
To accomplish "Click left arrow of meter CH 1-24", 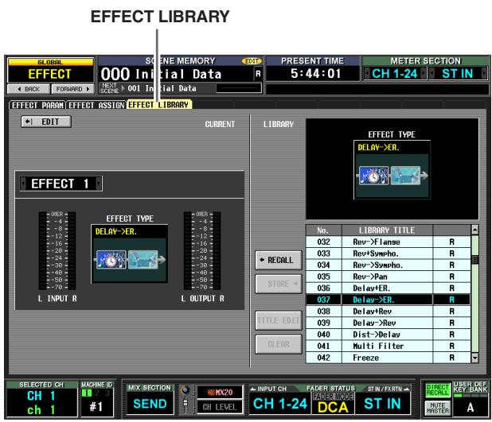I will (x=367, y=74).
